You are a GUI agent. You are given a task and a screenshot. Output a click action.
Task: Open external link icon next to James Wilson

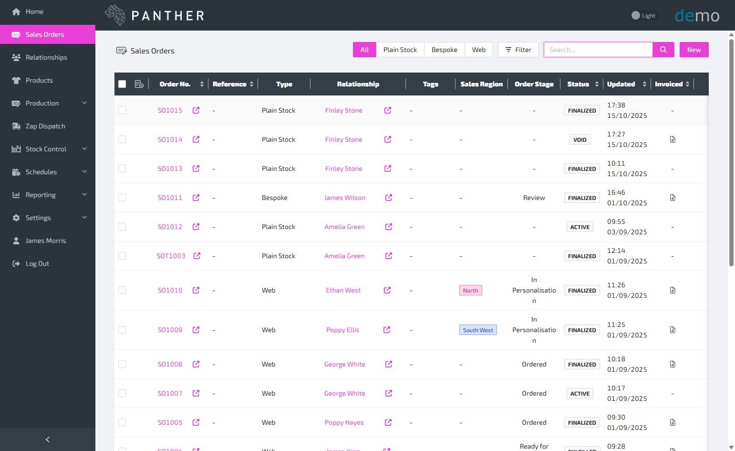[x=389, y=198]
